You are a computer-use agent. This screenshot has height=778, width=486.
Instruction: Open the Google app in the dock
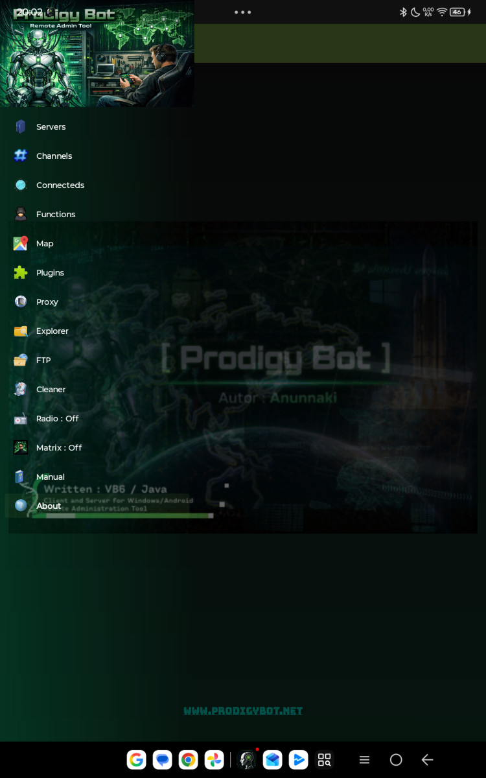(137, 760)
